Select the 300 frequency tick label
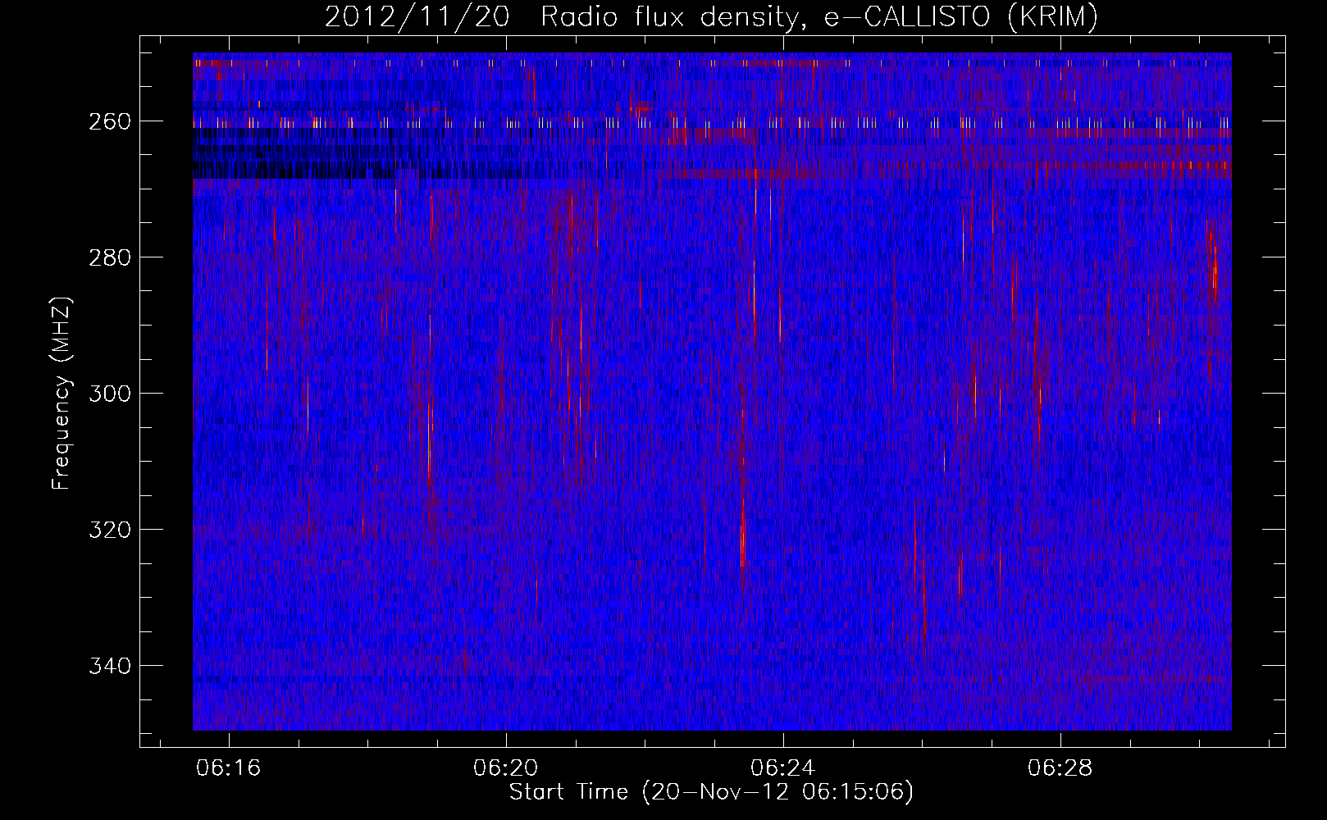This screenshot has width=1327, height=820. point(109,394)
